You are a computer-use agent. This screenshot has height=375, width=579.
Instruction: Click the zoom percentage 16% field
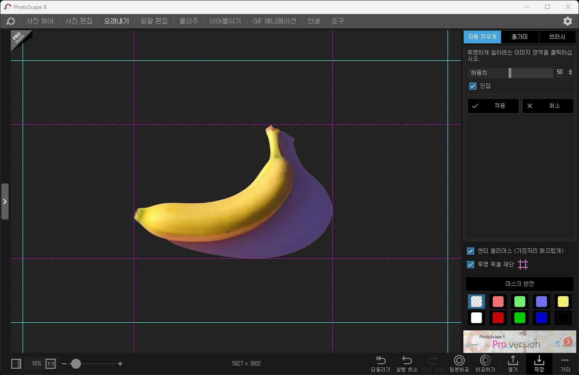[x=37, y=364]
